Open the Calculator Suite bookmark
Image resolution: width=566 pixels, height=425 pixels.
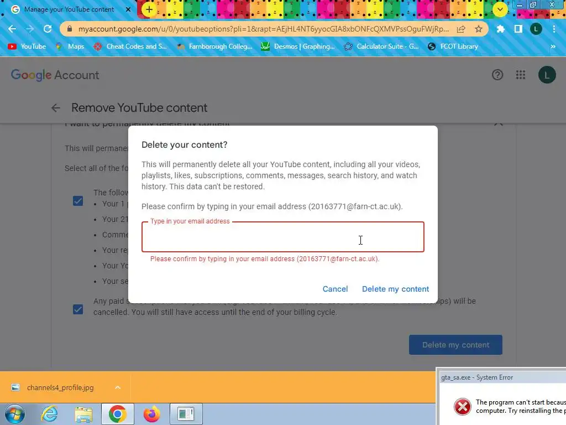(x=381, y=46)
